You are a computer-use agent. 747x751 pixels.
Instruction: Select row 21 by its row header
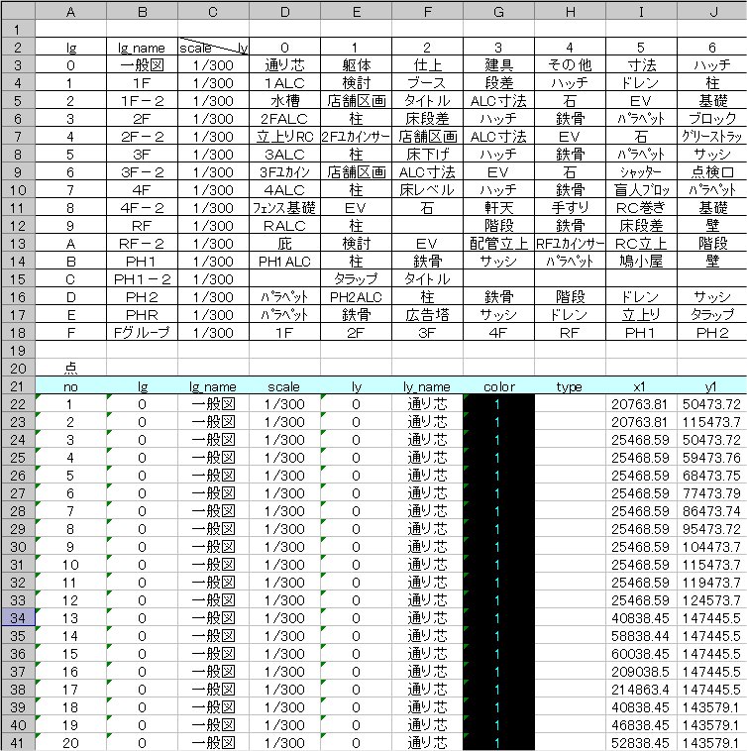click(17, 385)
